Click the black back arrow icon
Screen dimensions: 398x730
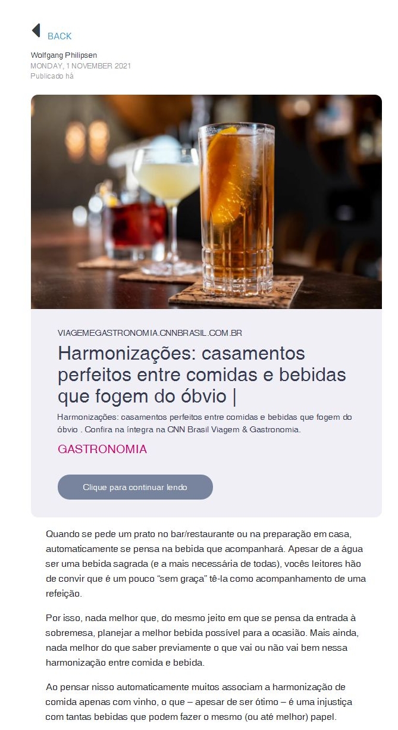tap(36, 30)
